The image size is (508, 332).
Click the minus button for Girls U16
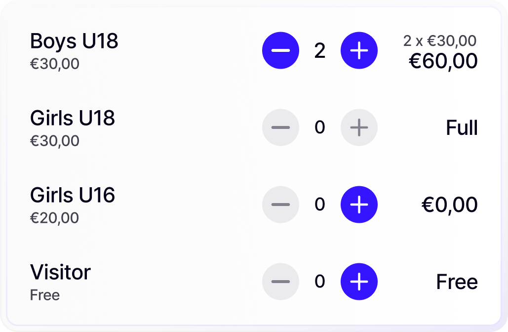[280, 204]
